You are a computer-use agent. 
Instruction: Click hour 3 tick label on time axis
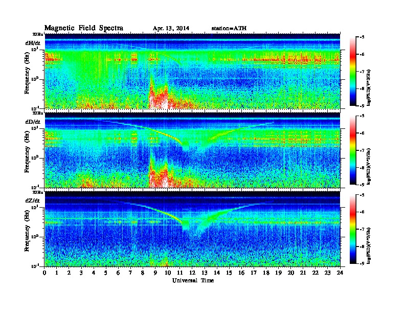81,273
